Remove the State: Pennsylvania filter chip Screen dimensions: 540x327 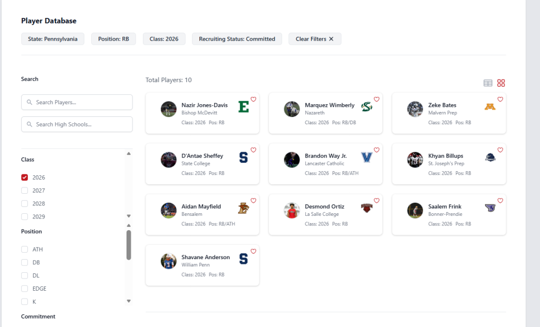pos(53,39)
